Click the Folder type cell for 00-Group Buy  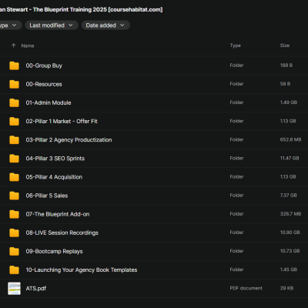236,65
